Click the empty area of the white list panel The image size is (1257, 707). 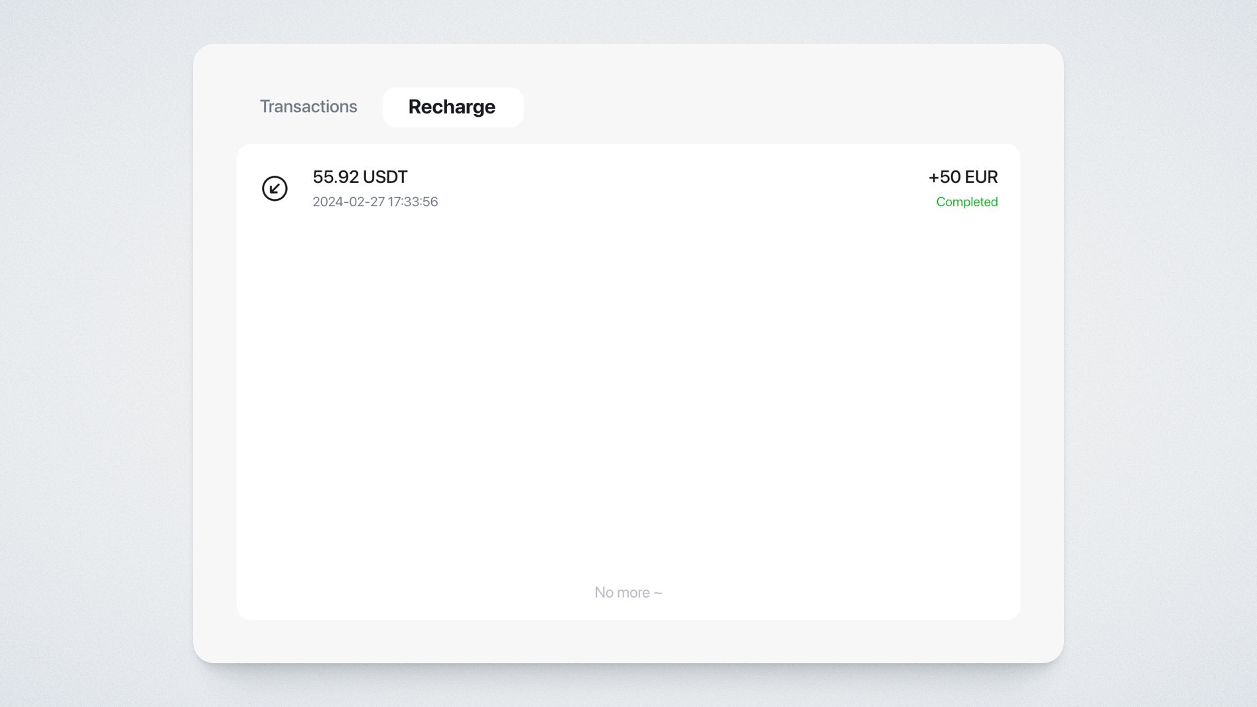[x=628, y=398]
